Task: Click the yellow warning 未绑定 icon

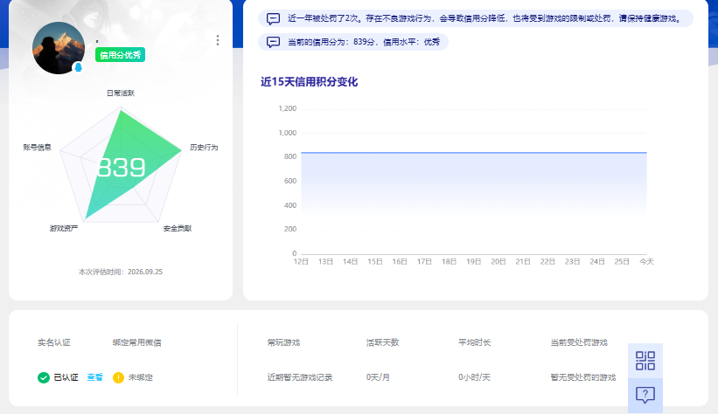Action: click(118, 377)
